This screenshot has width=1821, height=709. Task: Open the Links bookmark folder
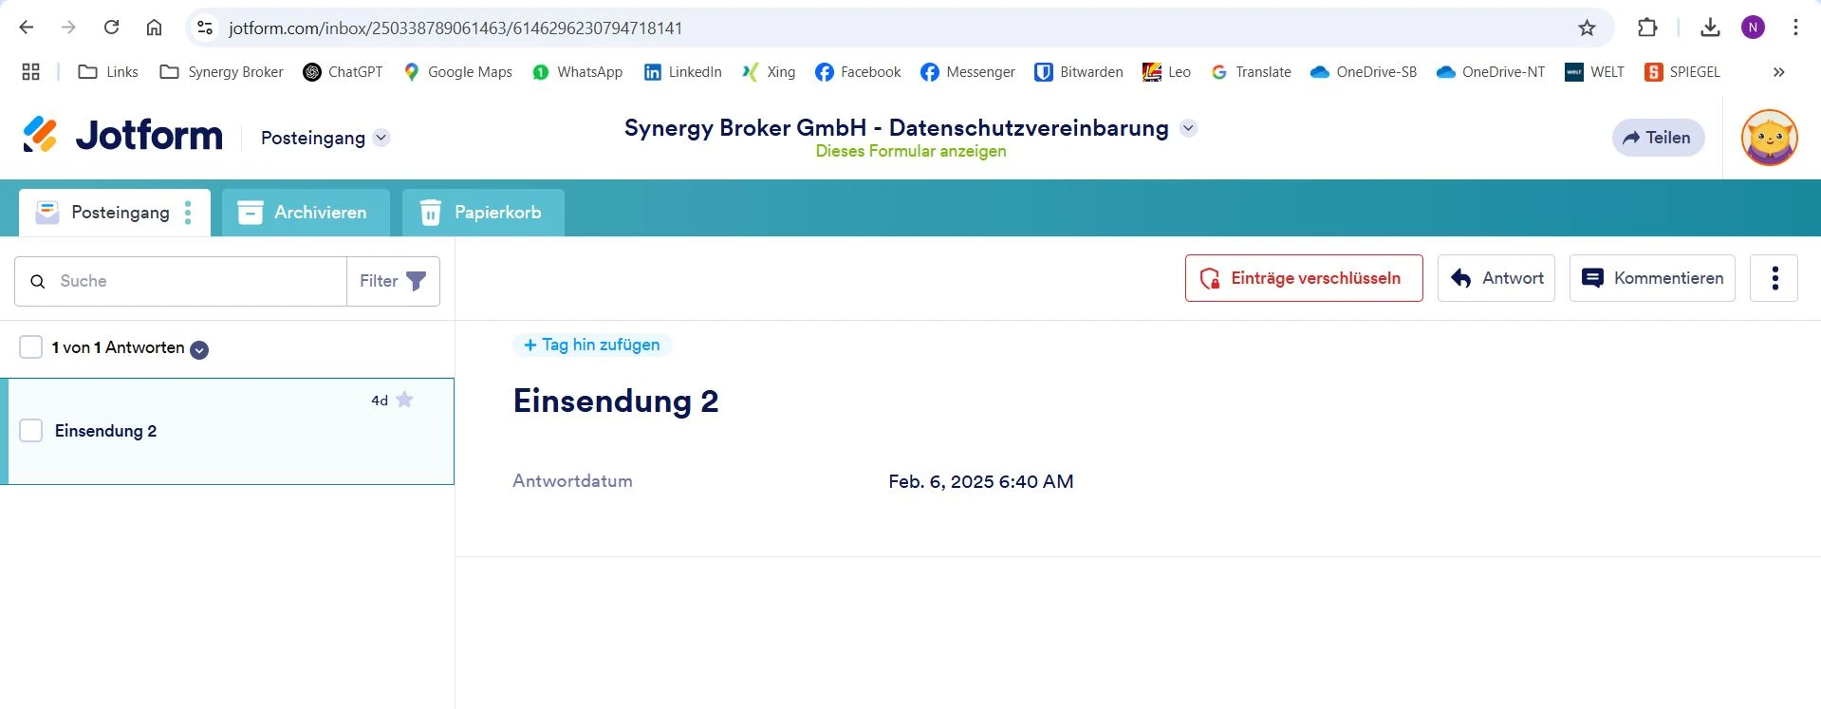coord(108,72)
